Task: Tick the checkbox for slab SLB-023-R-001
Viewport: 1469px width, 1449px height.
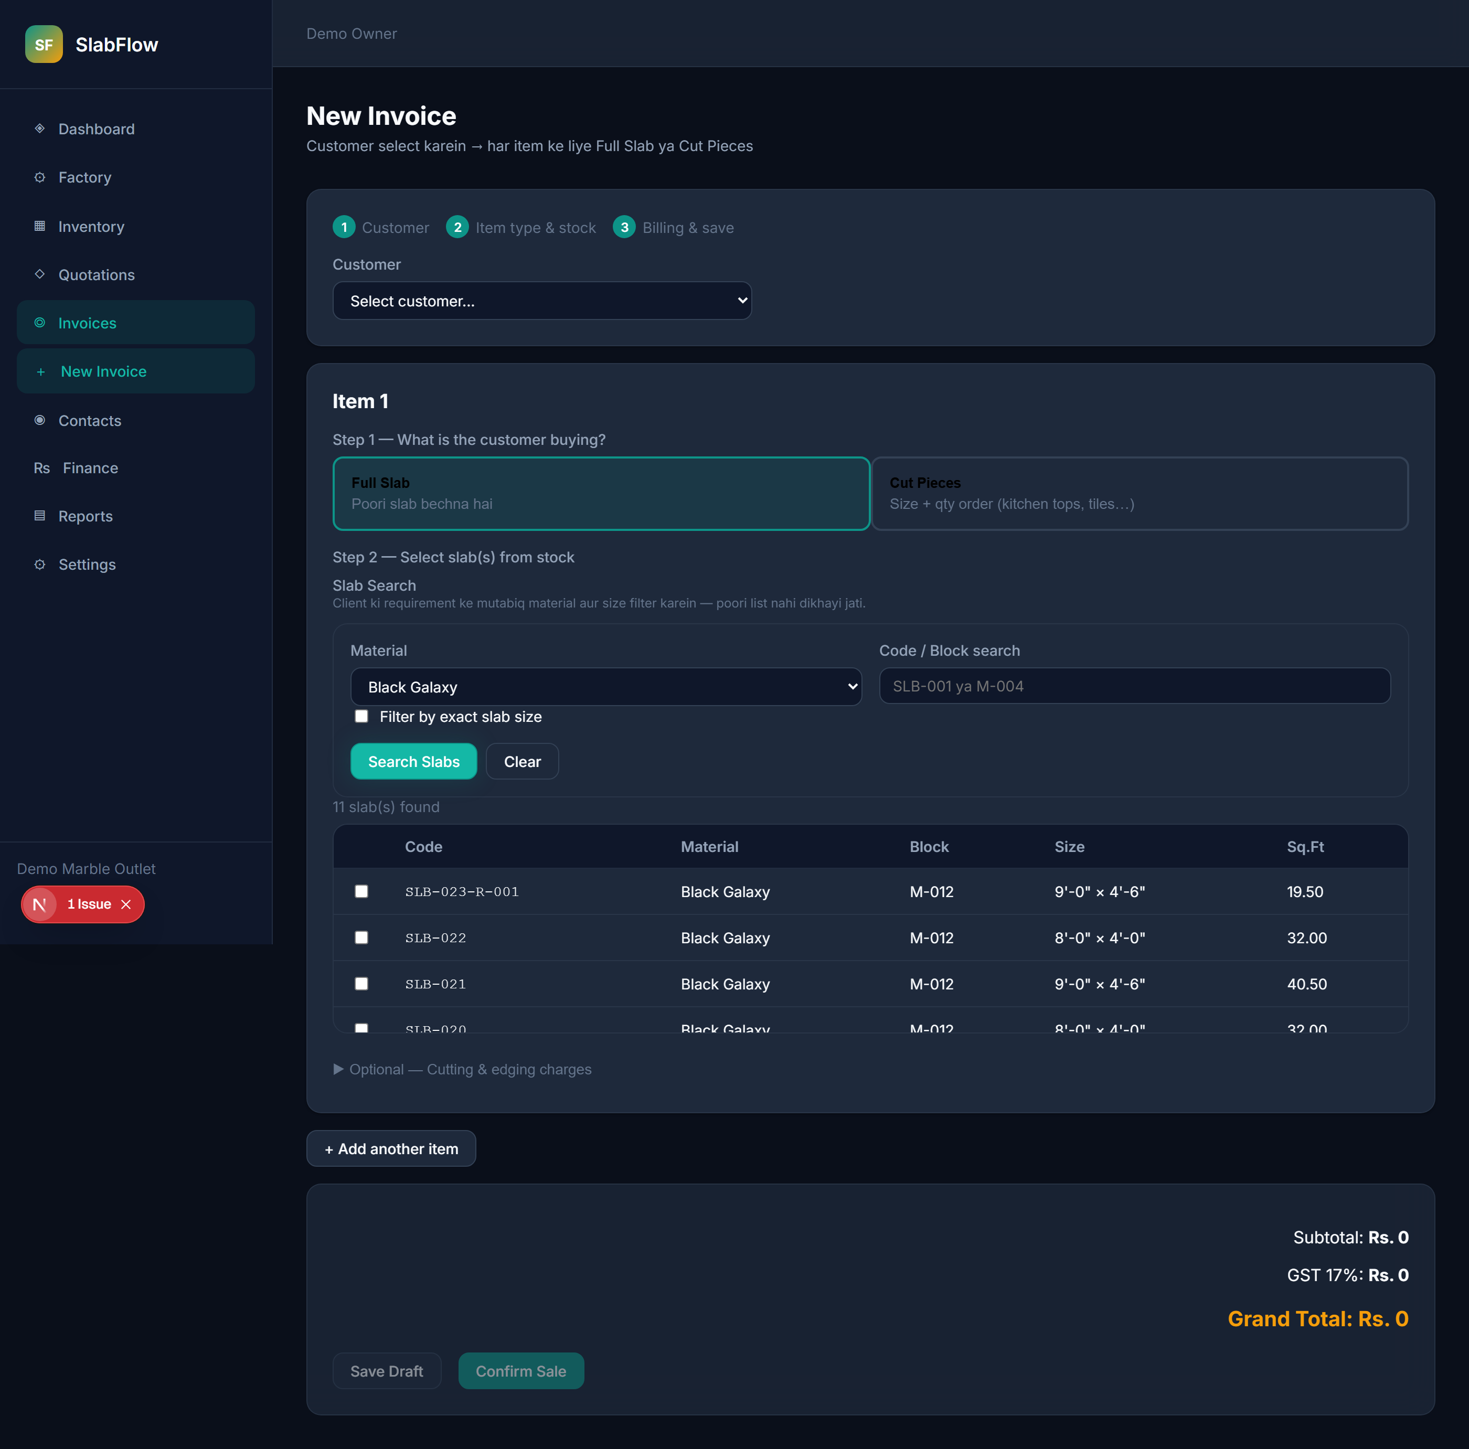Action: point(361,891)
